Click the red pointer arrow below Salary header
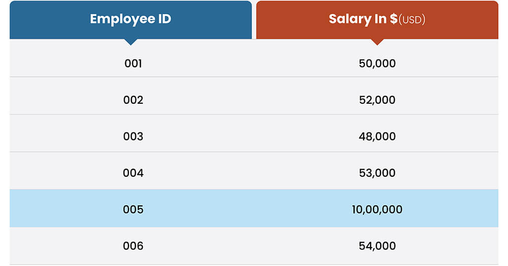The image size is (508, 266). [x=377, y=42]
